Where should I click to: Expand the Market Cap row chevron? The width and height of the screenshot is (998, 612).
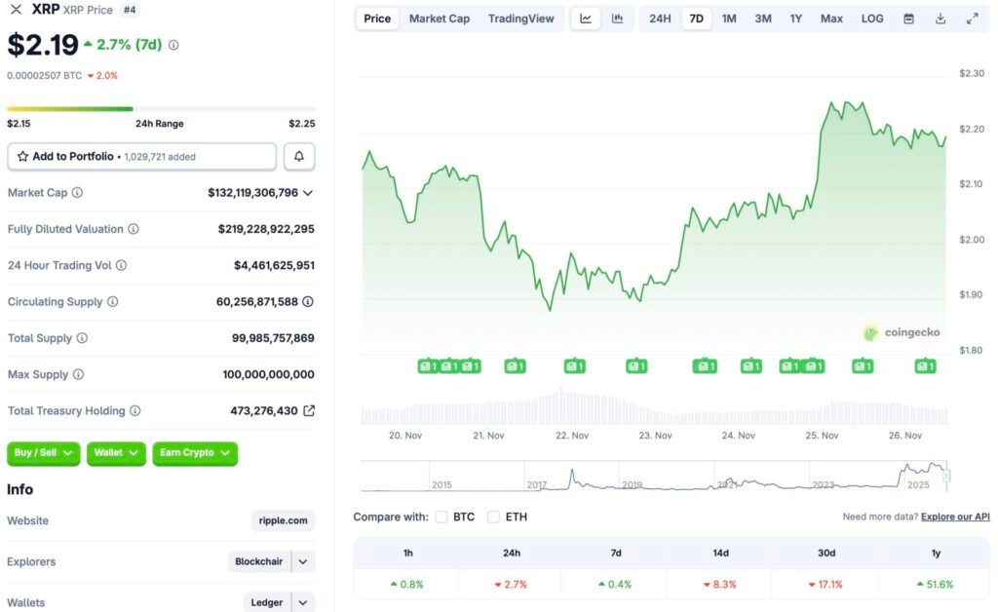310,192
